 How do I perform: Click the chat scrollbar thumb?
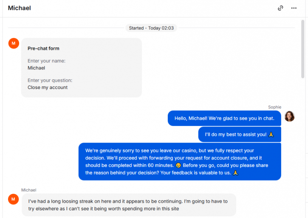coord(303,49)
